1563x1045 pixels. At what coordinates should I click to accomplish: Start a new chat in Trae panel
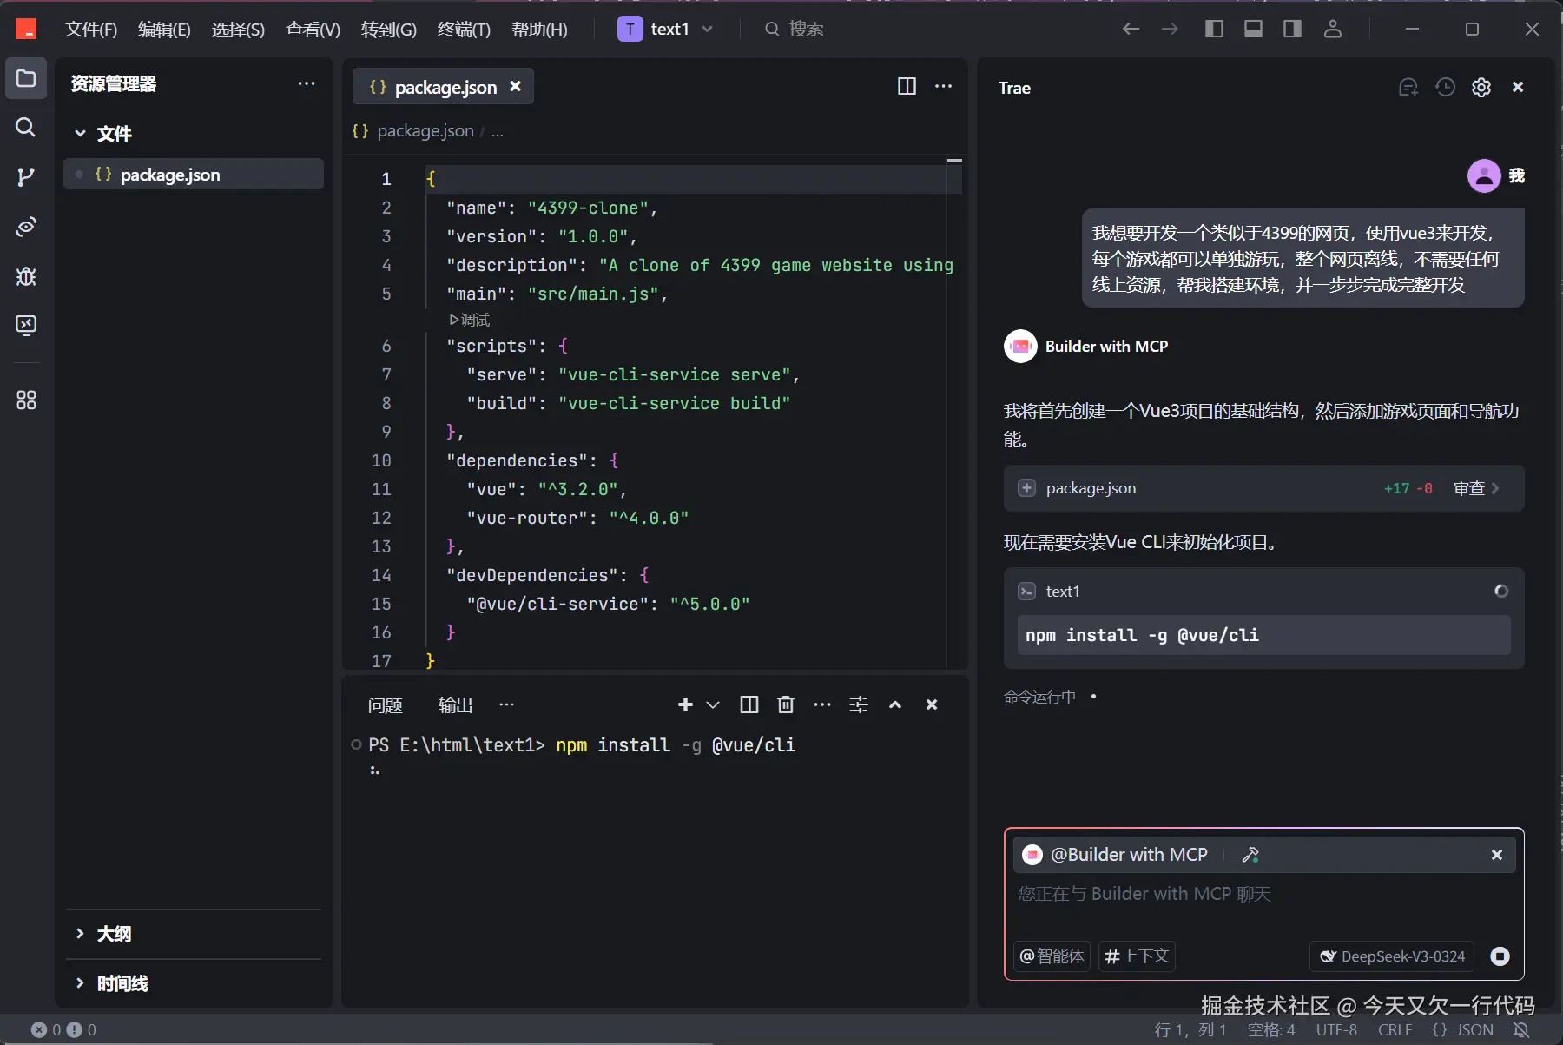point(1408,87)
